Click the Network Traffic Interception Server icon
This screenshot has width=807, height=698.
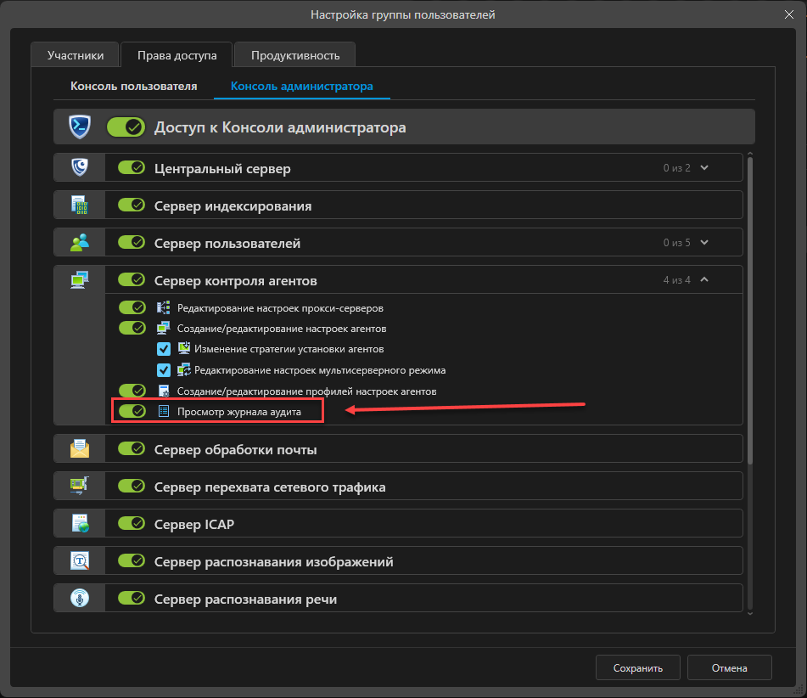coord(80,487)
